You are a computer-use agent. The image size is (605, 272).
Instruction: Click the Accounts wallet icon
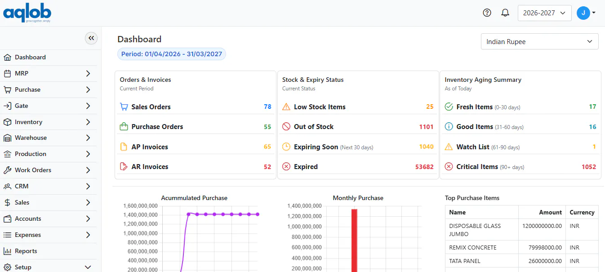(x=7, y=218)
